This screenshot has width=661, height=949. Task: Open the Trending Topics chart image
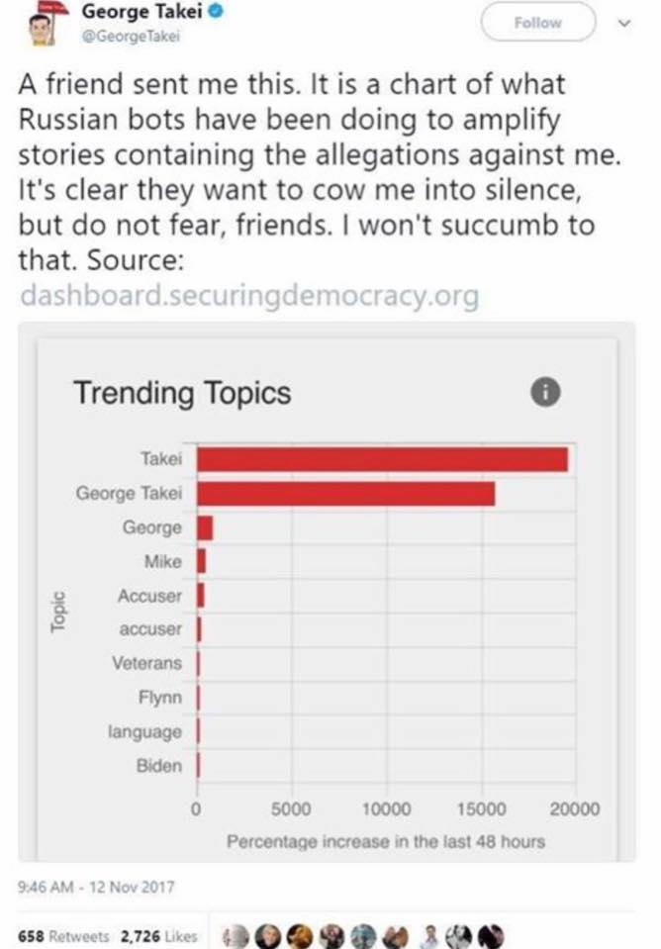(327, 592)
